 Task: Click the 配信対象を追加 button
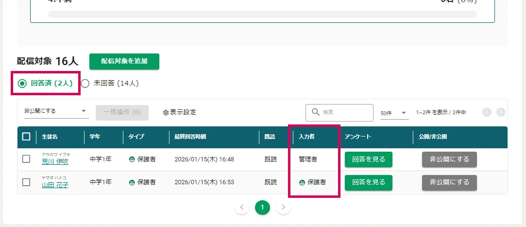coord(124,61)
